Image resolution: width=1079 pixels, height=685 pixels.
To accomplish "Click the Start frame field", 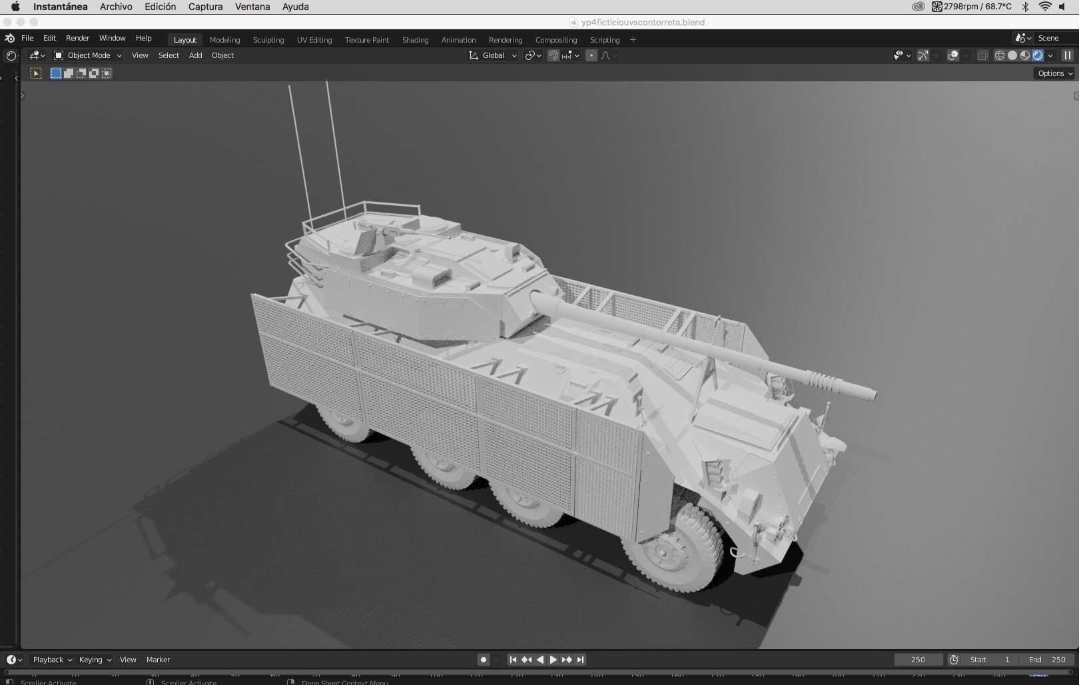I will (x=990, y=660).
